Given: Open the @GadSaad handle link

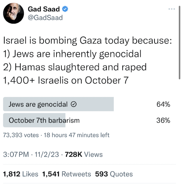Looking at the screenshot, I should (x=45, y=18).
